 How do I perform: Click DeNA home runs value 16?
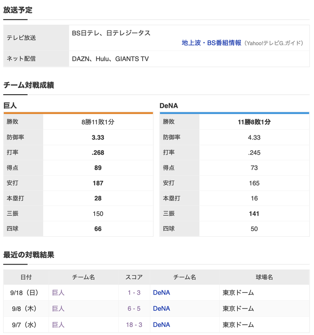coord(254,198)
